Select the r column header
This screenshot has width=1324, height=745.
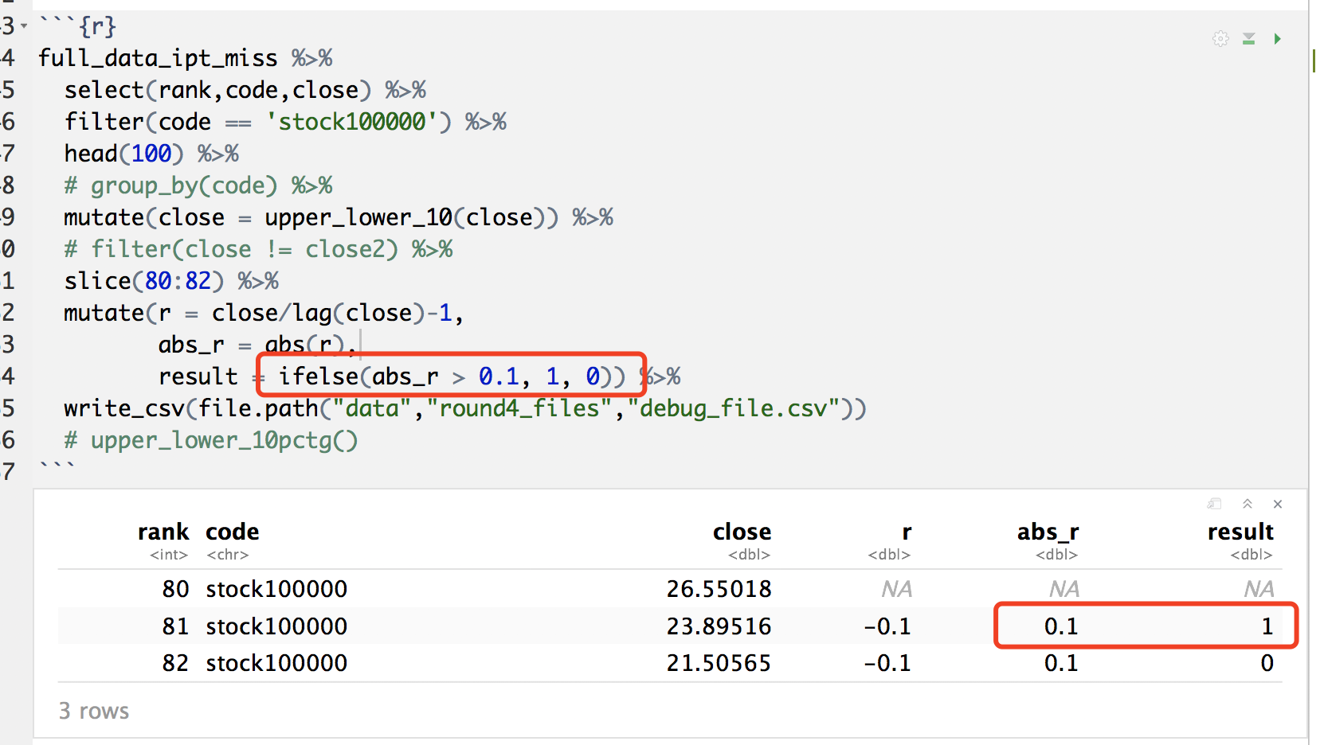(x=907, y=532)
